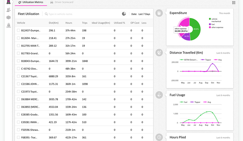Select checkbox for C21367 Toyot.. row
Image resolution: width=243 pixels, height=141 pixels.
coord(18,76)
